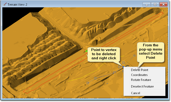Select the highlighted blue vertex point
Viewport: 171px width, 102px height.
(123, 67)
